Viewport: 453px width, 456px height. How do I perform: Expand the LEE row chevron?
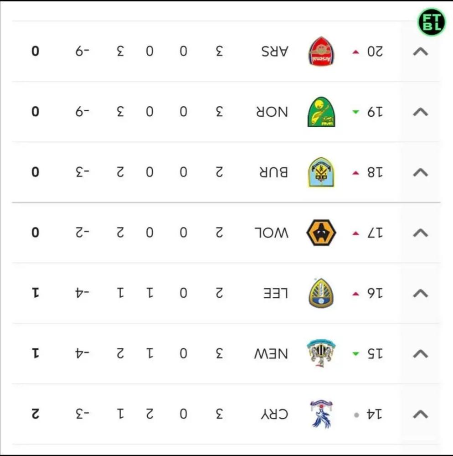[x=421, y=293]
